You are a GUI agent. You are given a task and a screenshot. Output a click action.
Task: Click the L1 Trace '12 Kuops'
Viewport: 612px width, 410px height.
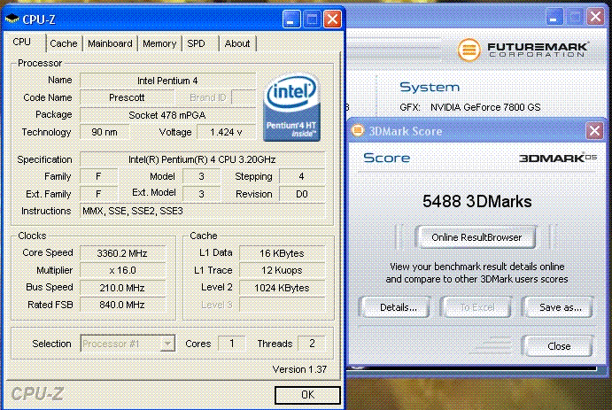(282, 270)
